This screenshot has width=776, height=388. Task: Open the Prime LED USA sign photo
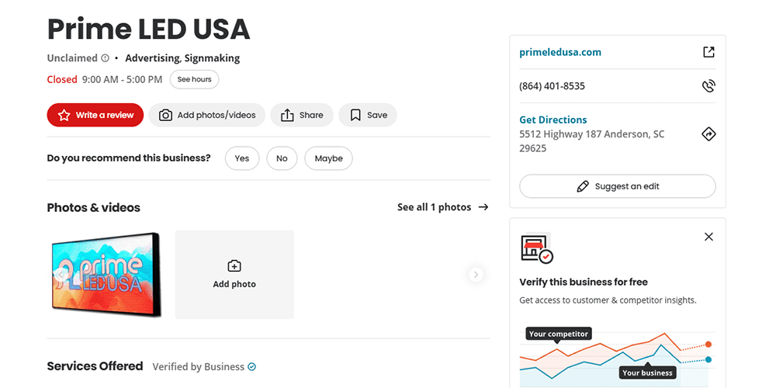pyautogui.click(x=106, y=275)
